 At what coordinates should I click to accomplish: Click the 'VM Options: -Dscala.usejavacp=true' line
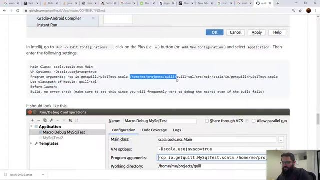pos(63,72)
